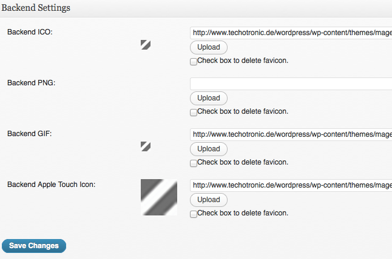Click the "Backend Apple Touch Icon:" label
The image size is (392, 259).
tap(51, 185)
